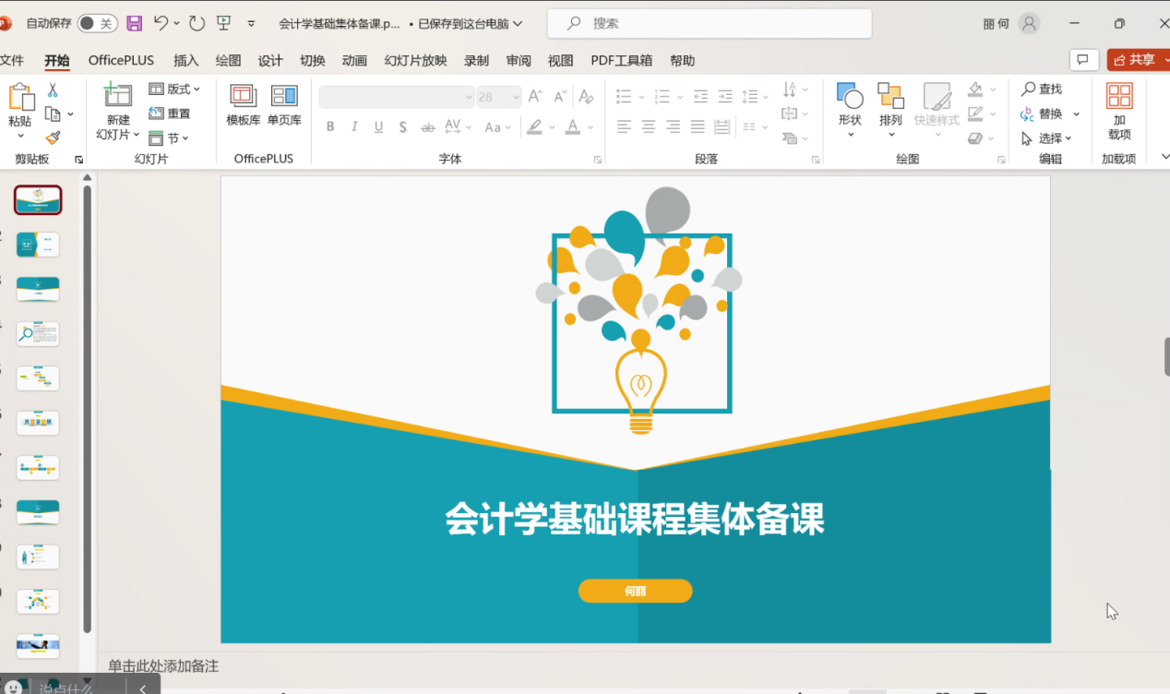Screen dimensions: 1170x694
Task: Open the 形状 shapes dropdown
Action: click(850, 109)
